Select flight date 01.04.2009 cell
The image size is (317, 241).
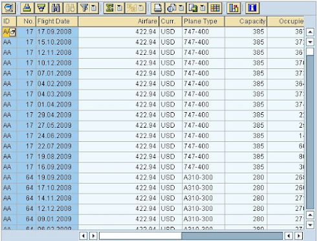pos(57,105)
